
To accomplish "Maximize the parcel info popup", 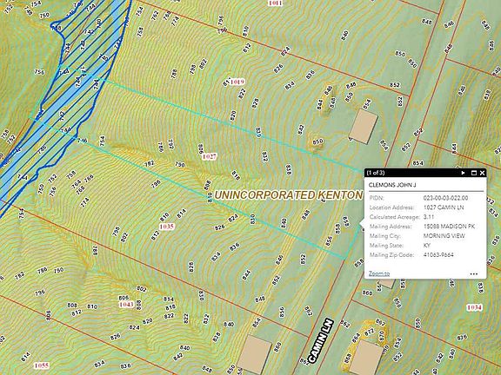I will 474,173.
